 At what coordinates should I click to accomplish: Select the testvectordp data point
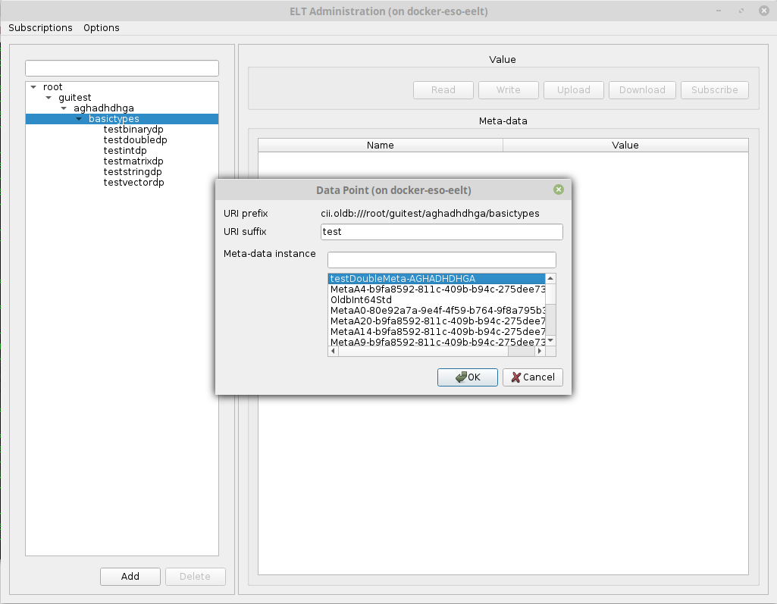(x=133, y=183)
